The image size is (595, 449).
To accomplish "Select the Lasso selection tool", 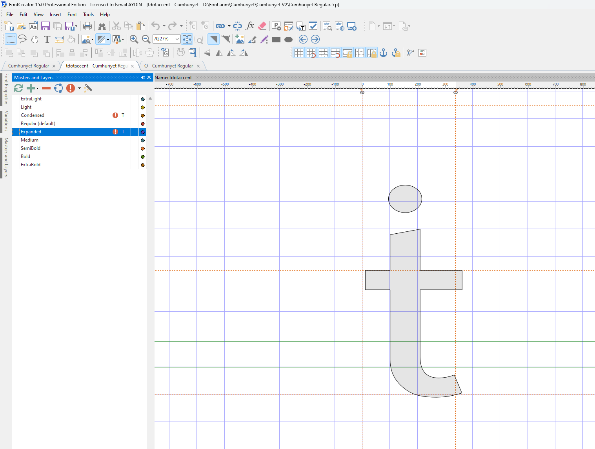I will click(x=23, y=39).
